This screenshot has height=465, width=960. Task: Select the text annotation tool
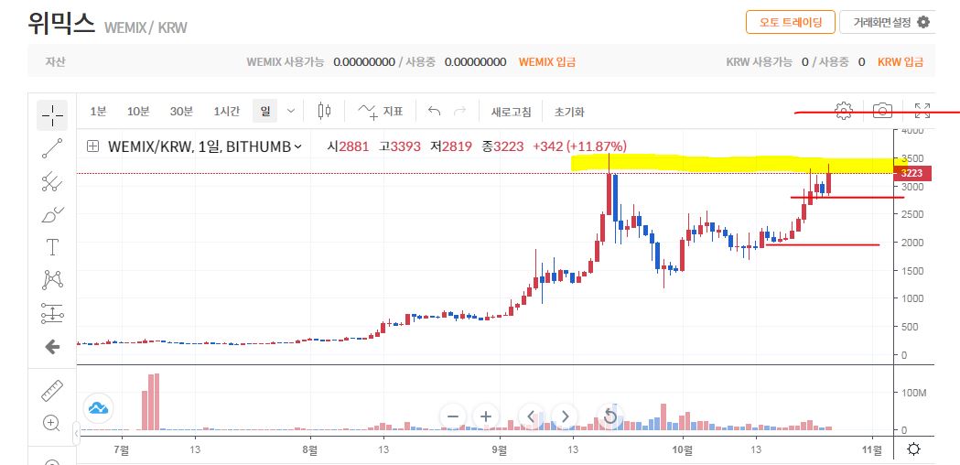point(52,247)
